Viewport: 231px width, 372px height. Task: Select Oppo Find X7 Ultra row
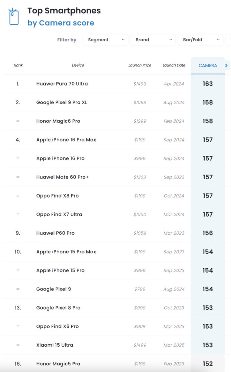(x=59, y=214)
